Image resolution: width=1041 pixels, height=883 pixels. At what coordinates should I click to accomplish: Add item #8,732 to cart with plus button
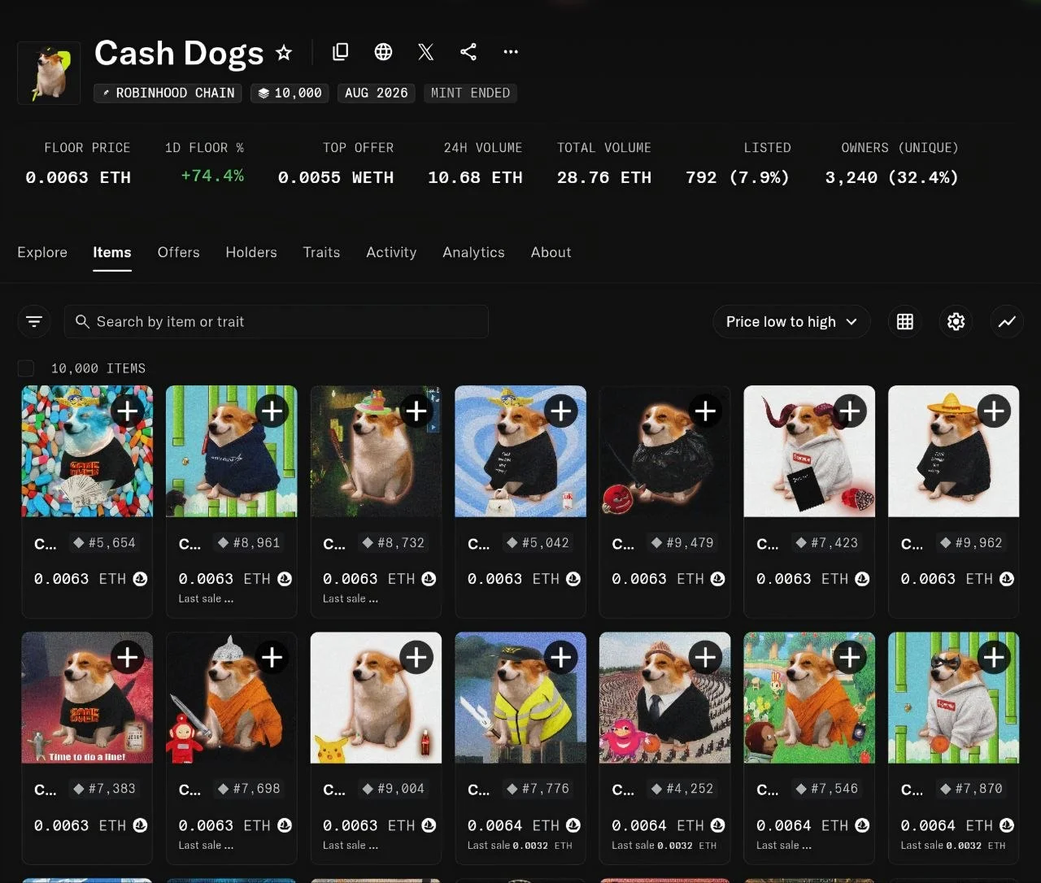[x=416, y=411]
